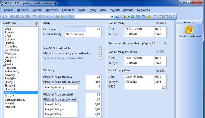205x118 pixels.
Task: Open the Majetek menu
Action: (115, 10)
